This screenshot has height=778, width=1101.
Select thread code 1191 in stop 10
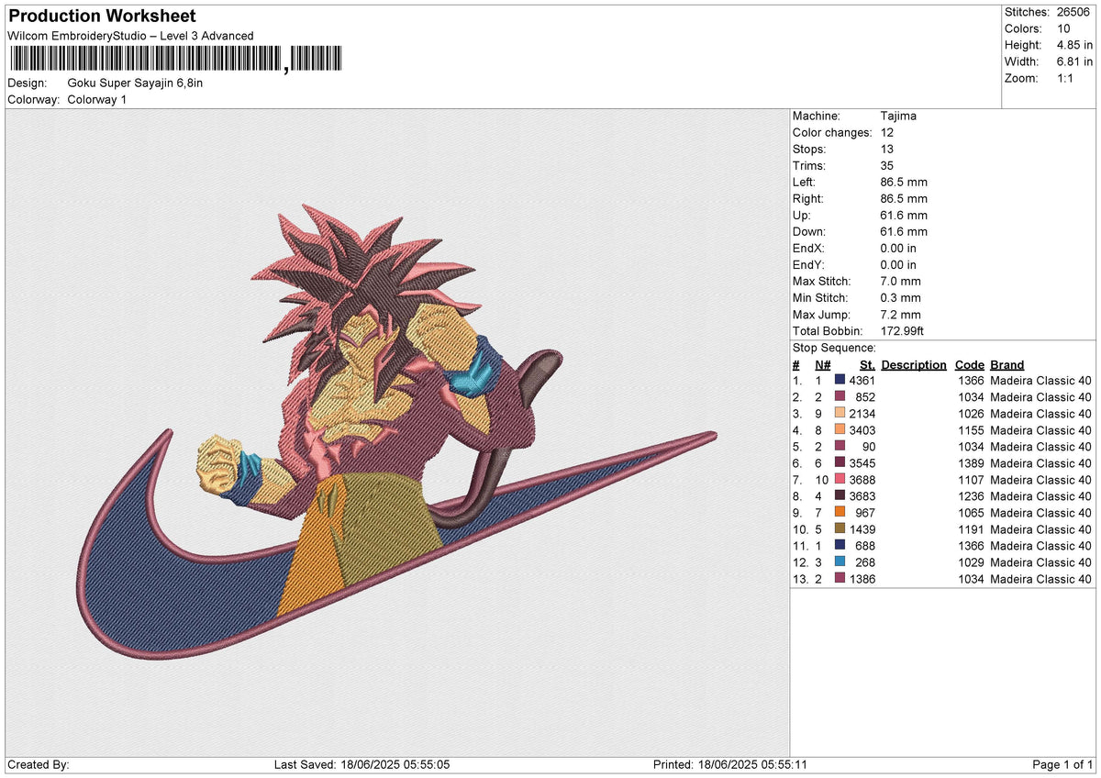(971, 529)
